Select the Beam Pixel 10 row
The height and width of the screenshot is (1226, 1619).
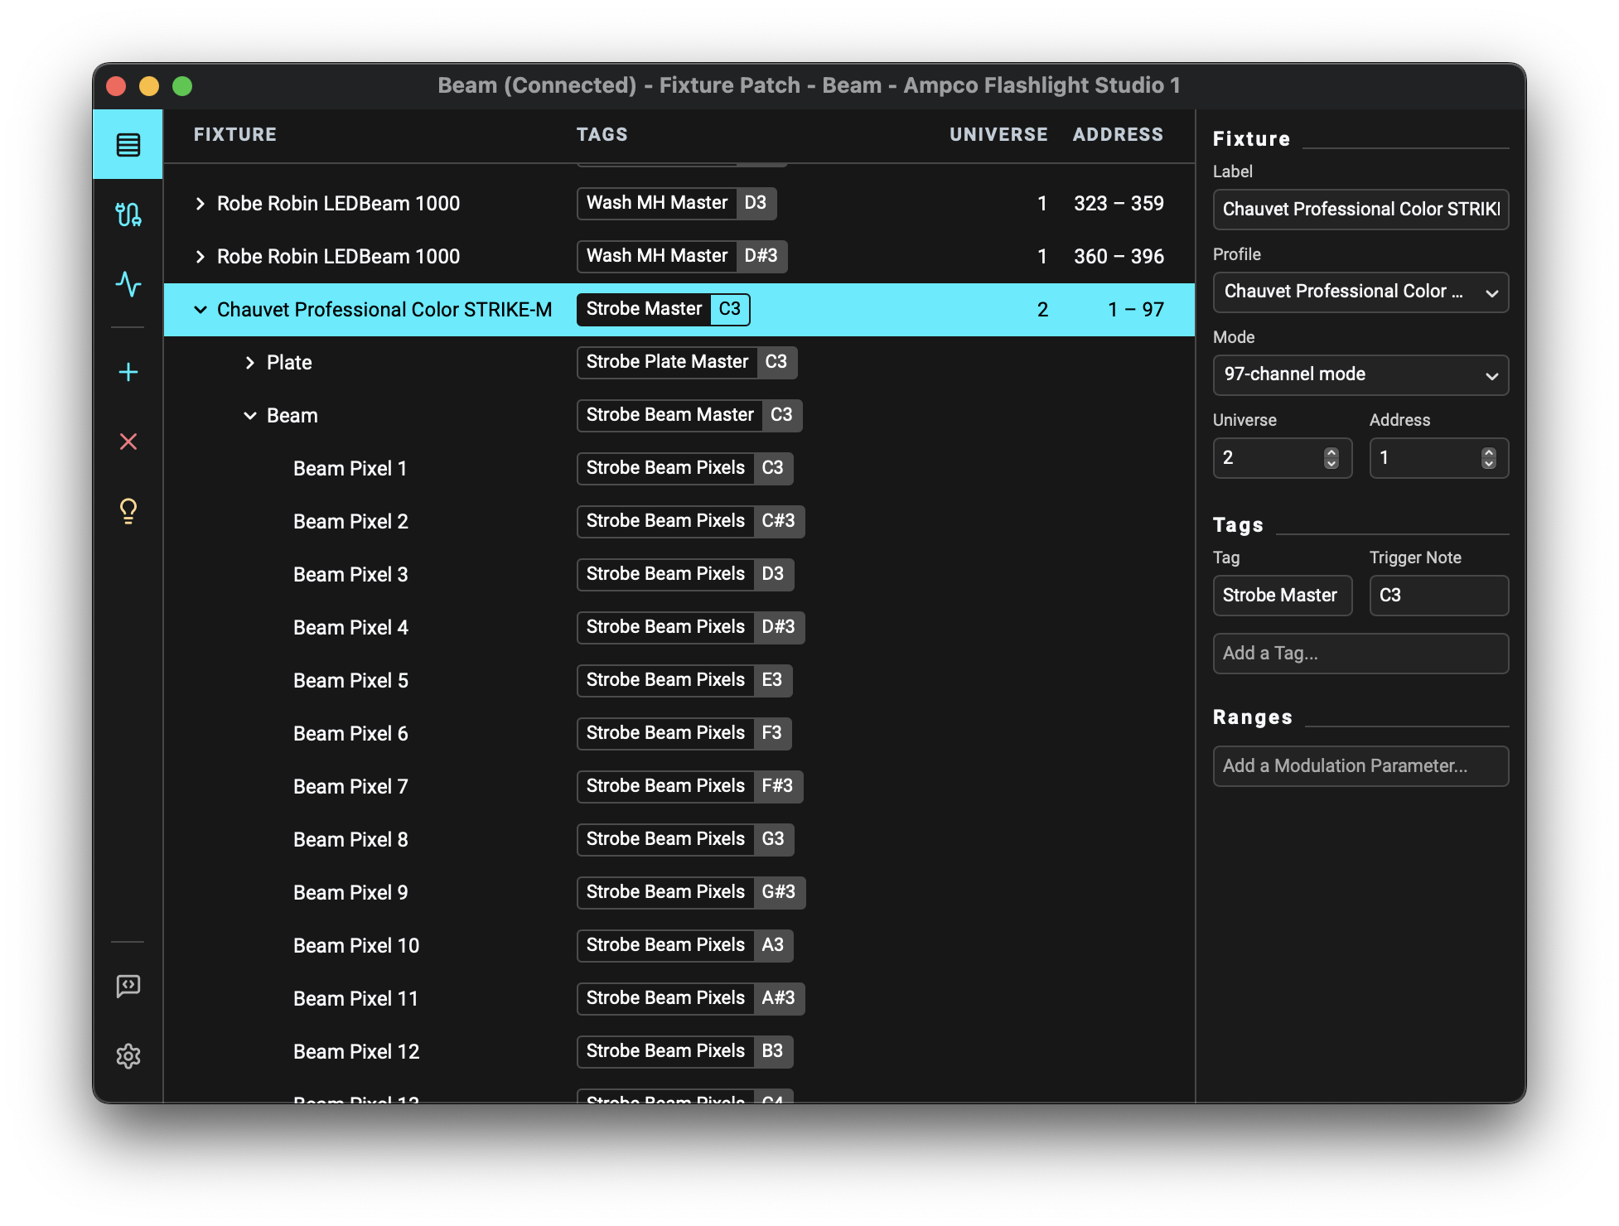coord(679,946)
